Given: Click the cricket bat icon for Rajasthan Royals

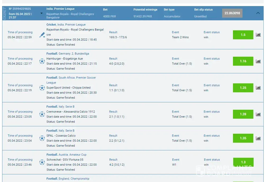Looking at the screenshot, I should point(42,35).
